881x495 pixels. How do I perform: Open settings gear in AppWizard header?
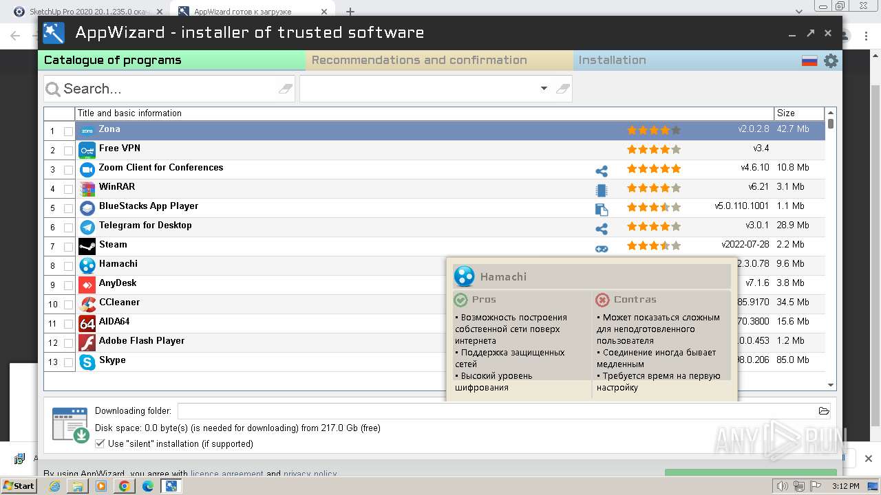831,60
